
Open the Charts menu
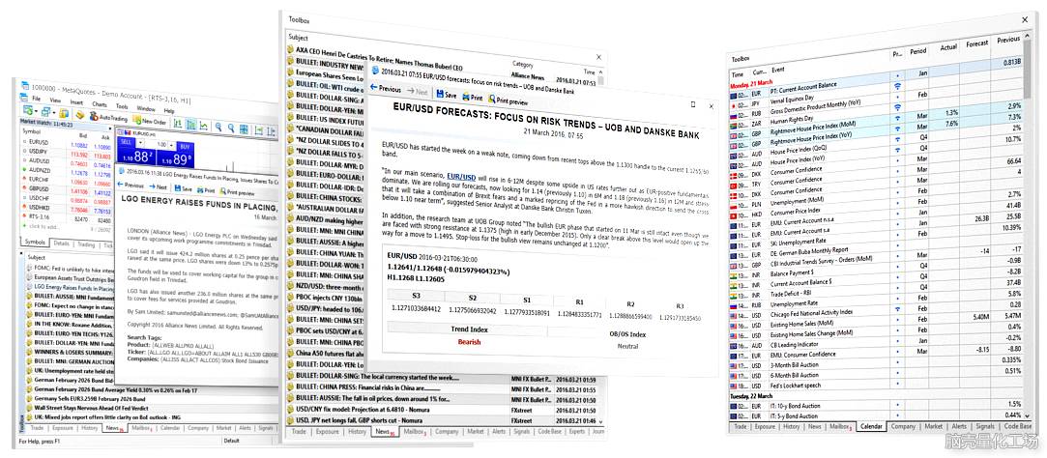(x=100, y=104)
